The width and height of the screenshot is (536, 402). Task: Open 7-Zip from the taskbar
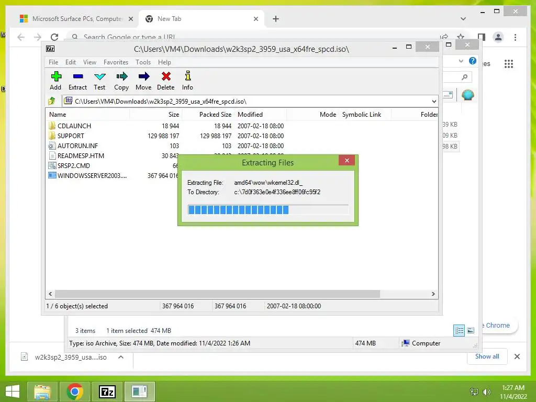pos(107,392)
